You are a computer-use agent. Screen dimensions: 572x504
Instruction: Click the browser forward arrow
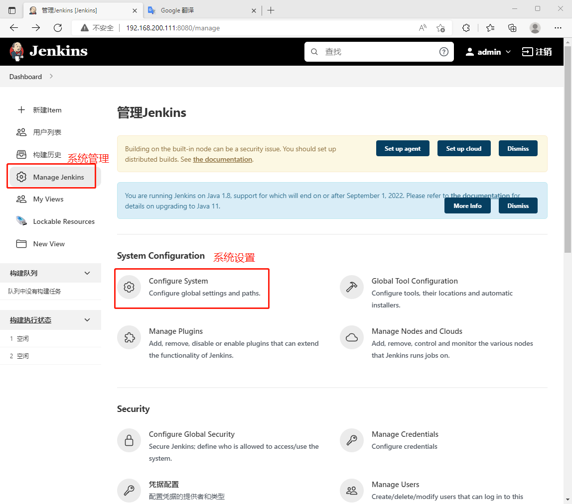(36, 28)
